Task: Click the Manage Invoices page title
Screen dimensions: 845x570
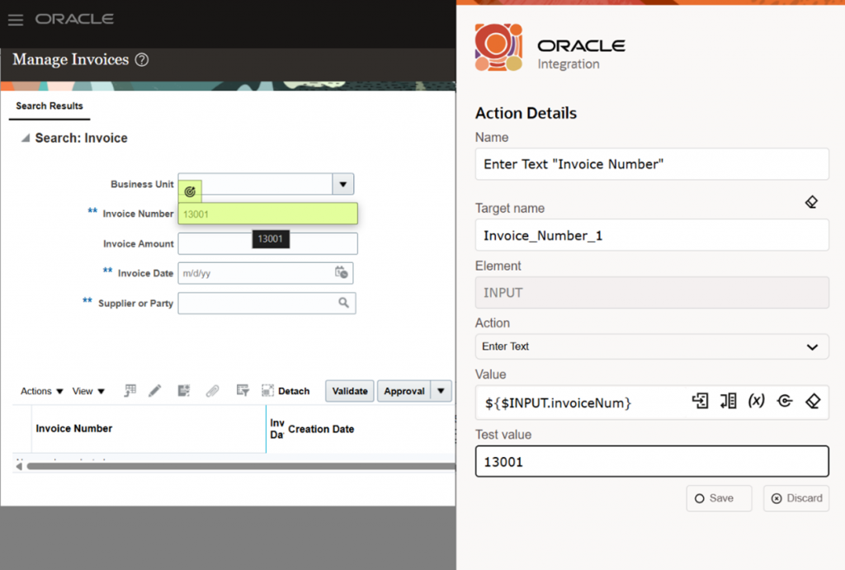Action: [71, 59]
